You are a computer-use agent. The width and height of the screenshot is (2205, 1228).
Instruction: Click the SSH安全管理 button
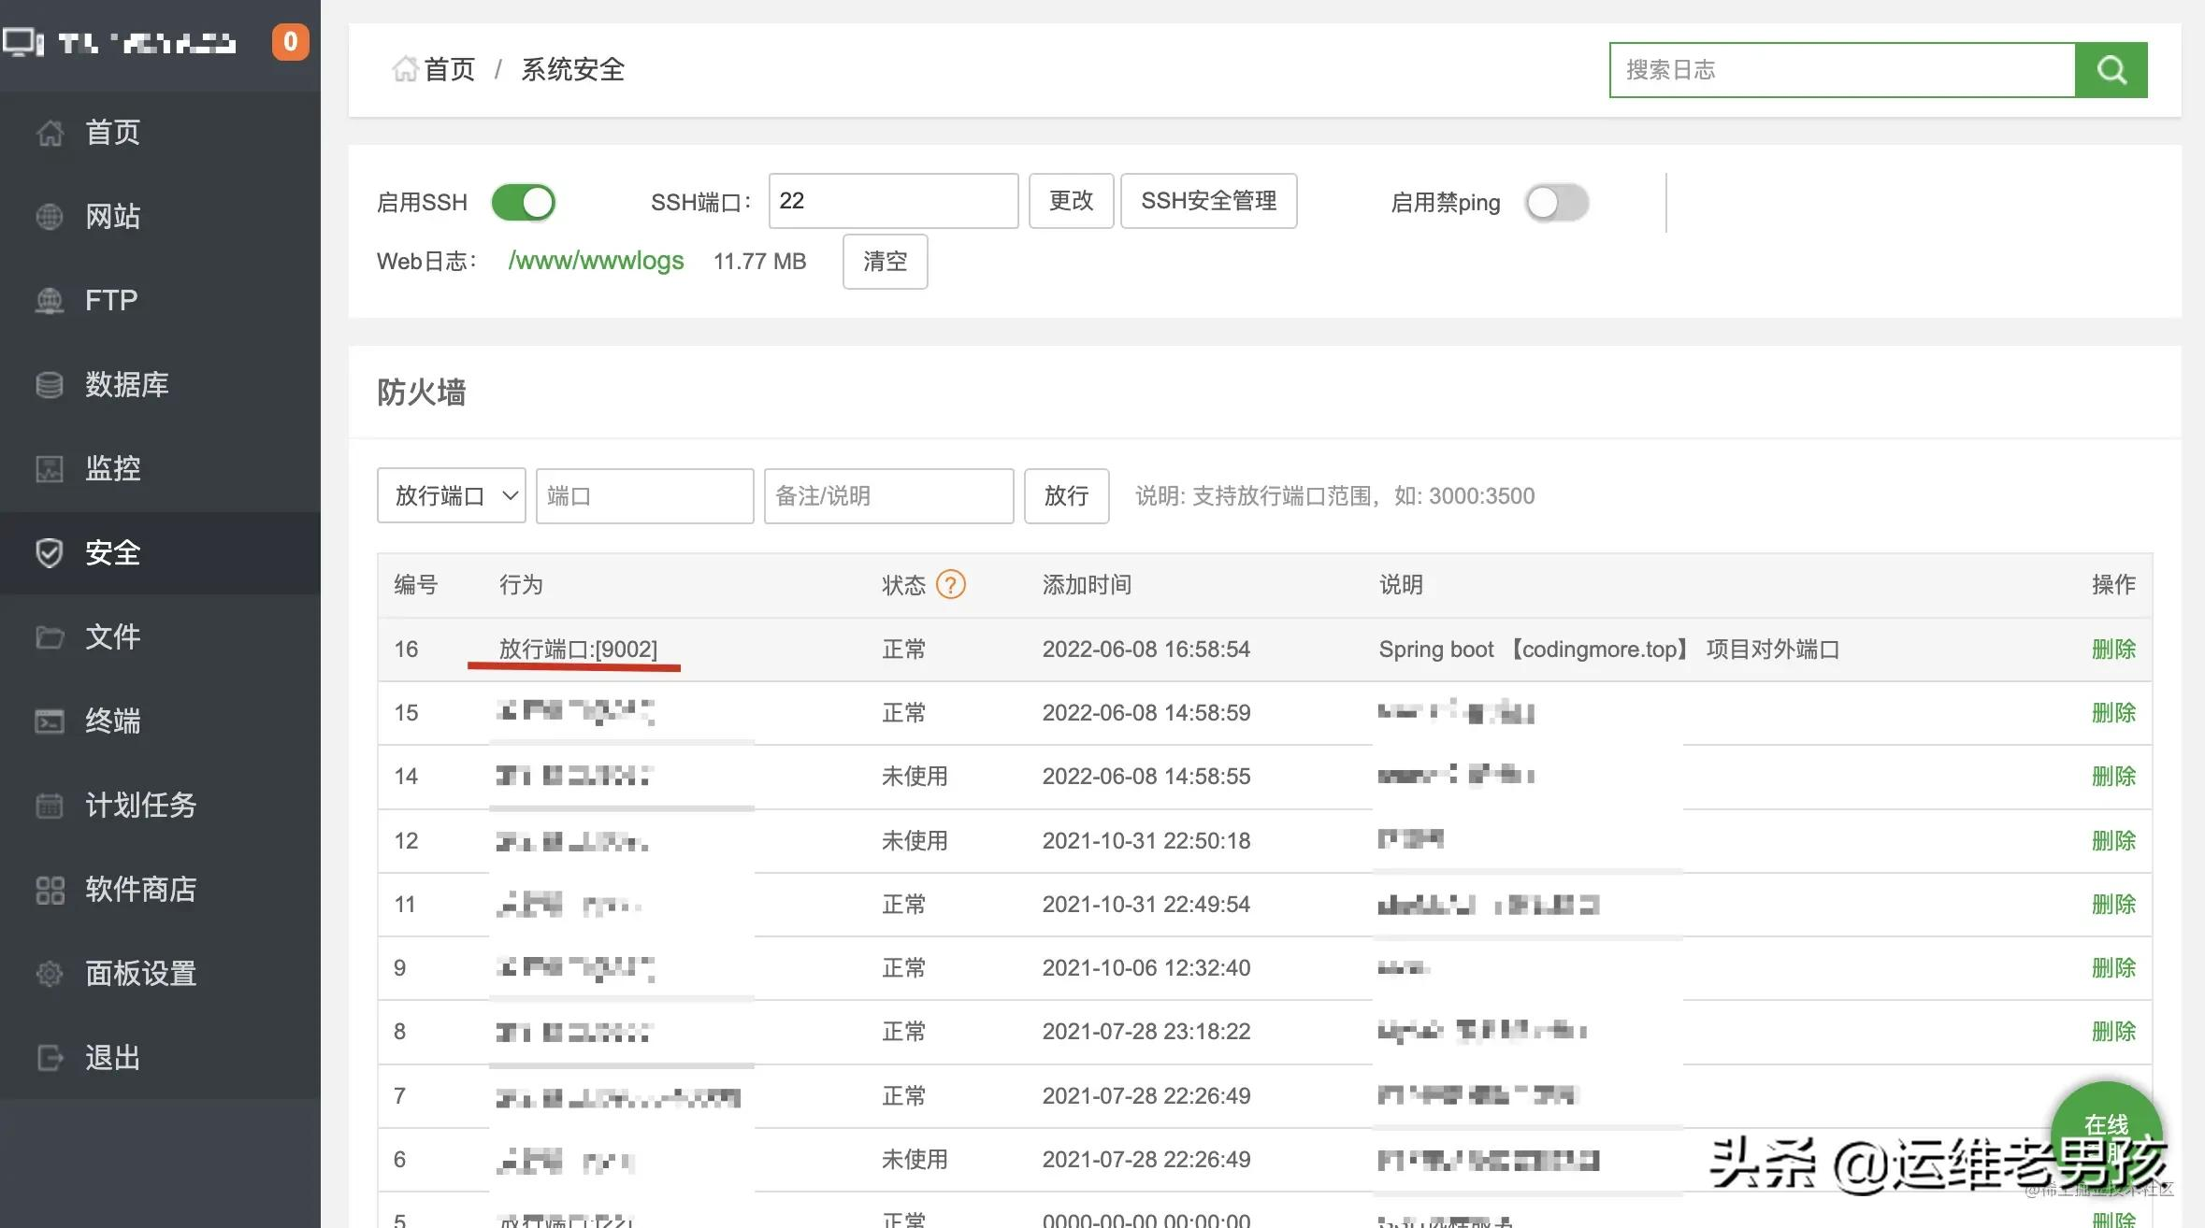coord(1208,200)
